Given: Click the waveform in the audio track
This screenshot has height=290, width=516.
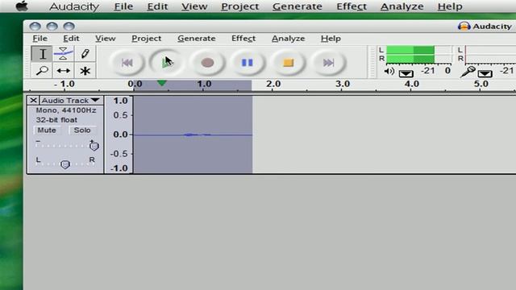Looking at the screenshot, I should (193, 135).
